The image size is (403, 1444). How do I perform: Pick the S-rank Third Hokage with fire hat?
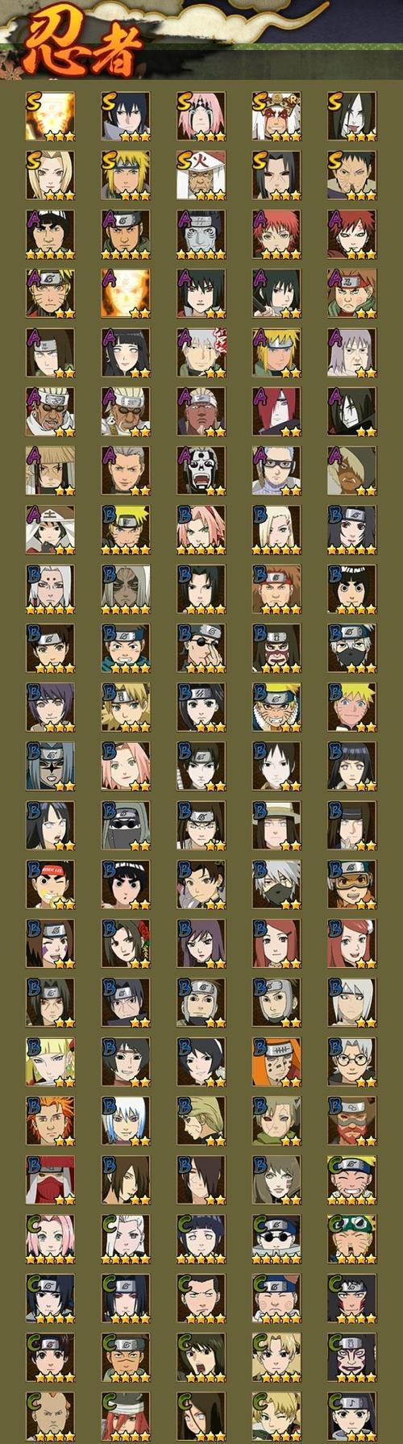click(201, 175)
